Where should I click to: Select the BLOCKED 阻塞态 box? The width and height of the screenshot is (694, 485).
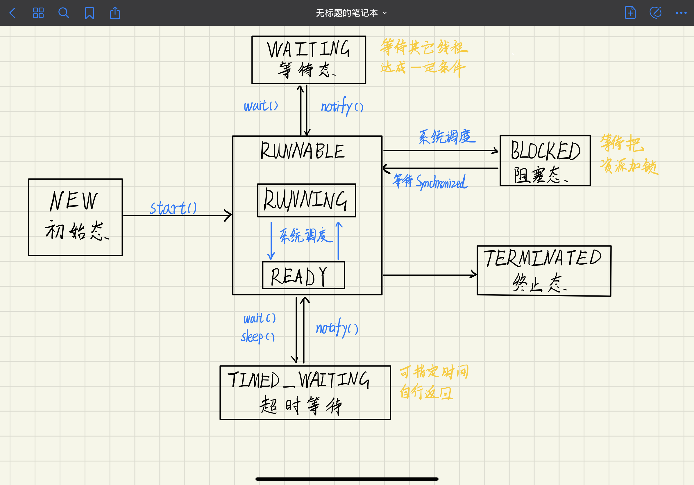click(x=545, y=161)
